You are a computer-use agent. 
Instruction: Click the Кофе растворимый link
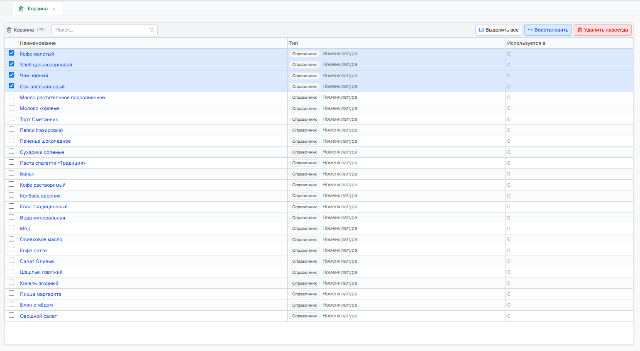tap(43, 185)
